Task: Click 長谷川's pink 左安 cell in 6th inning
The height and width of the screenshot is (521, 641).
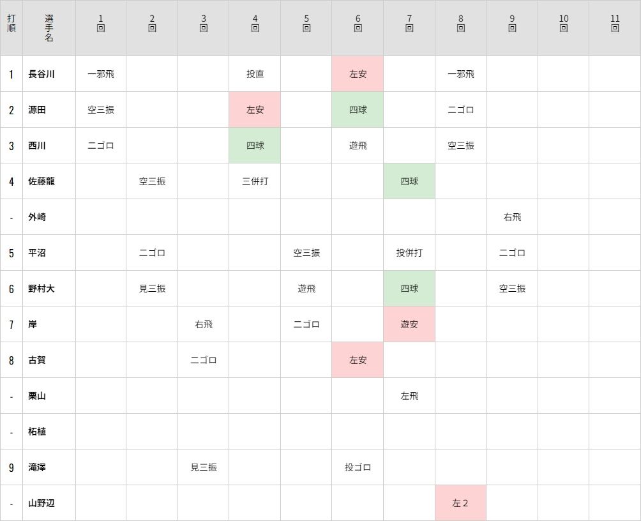Action: click(358, 74)
